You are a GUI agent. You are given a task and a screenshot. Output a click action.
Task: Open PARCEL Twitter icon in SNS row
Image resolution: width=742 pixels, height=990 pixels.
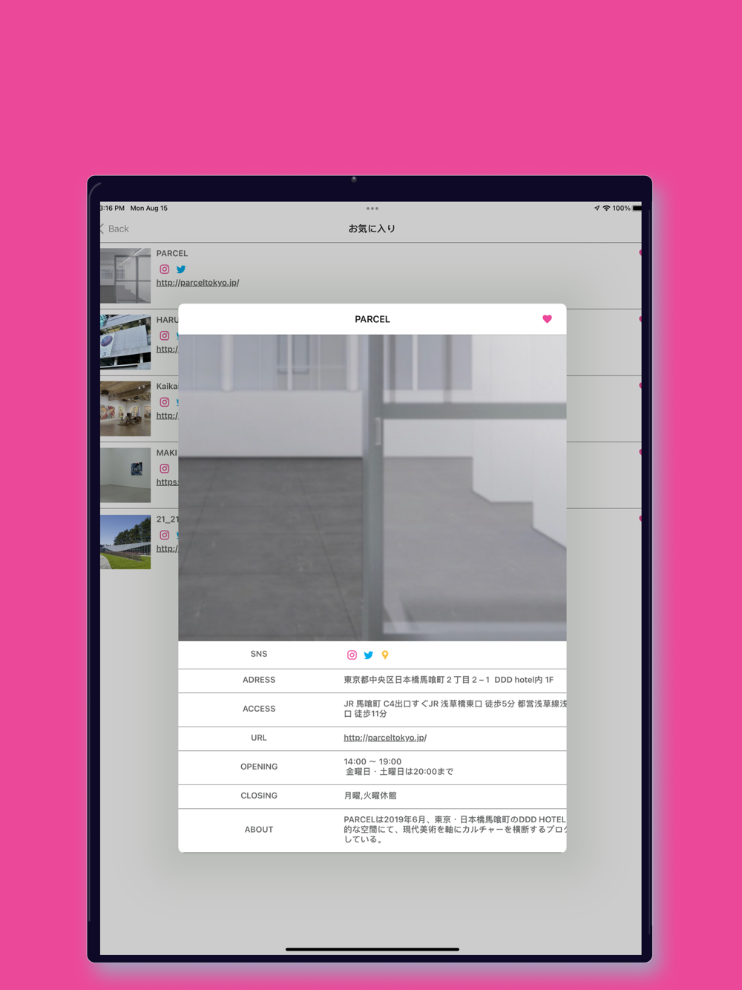click(x=369, y=655)
